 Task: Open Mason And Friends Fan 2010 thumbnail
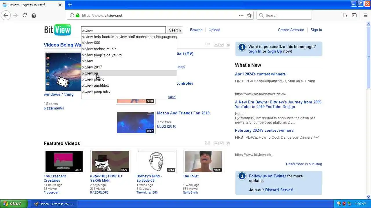click(135, 122)
